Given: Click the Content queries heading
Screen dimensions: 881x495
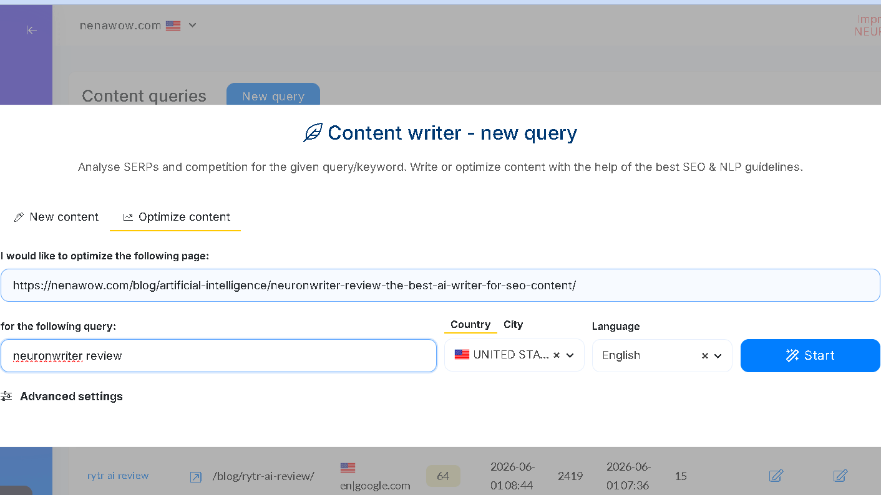Looking at the screenshot, I should pyautogui.click(x=144, y=96).
